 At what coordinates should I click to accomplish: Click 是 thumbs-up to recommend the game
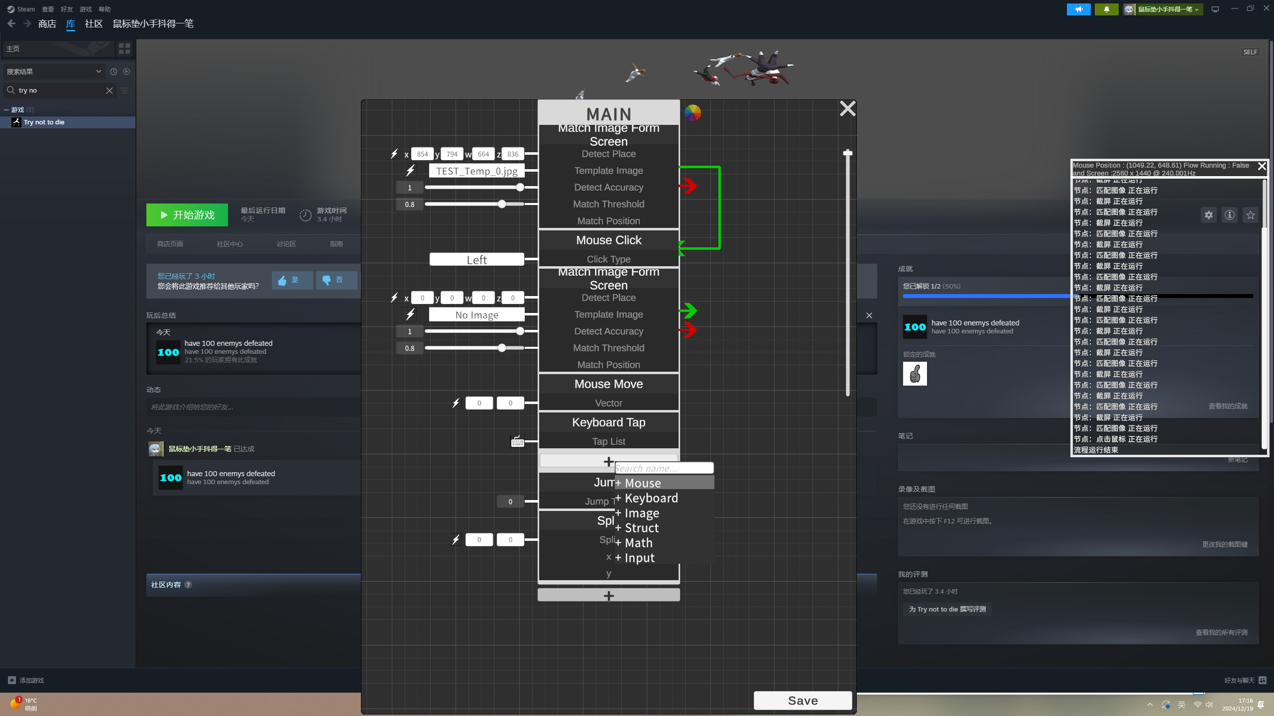[292, 280]
